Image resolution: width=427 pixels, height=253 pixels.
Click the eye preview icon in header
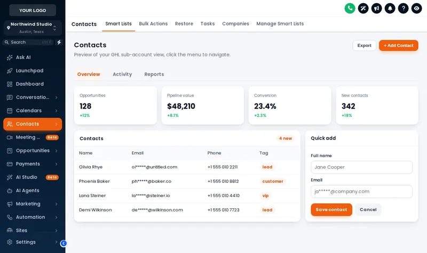(x=416, y=8)
